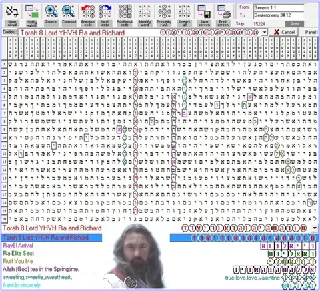Screen dimensions: 320x291
Task: Click the row 15 number header
Action: tap(4, 178)
